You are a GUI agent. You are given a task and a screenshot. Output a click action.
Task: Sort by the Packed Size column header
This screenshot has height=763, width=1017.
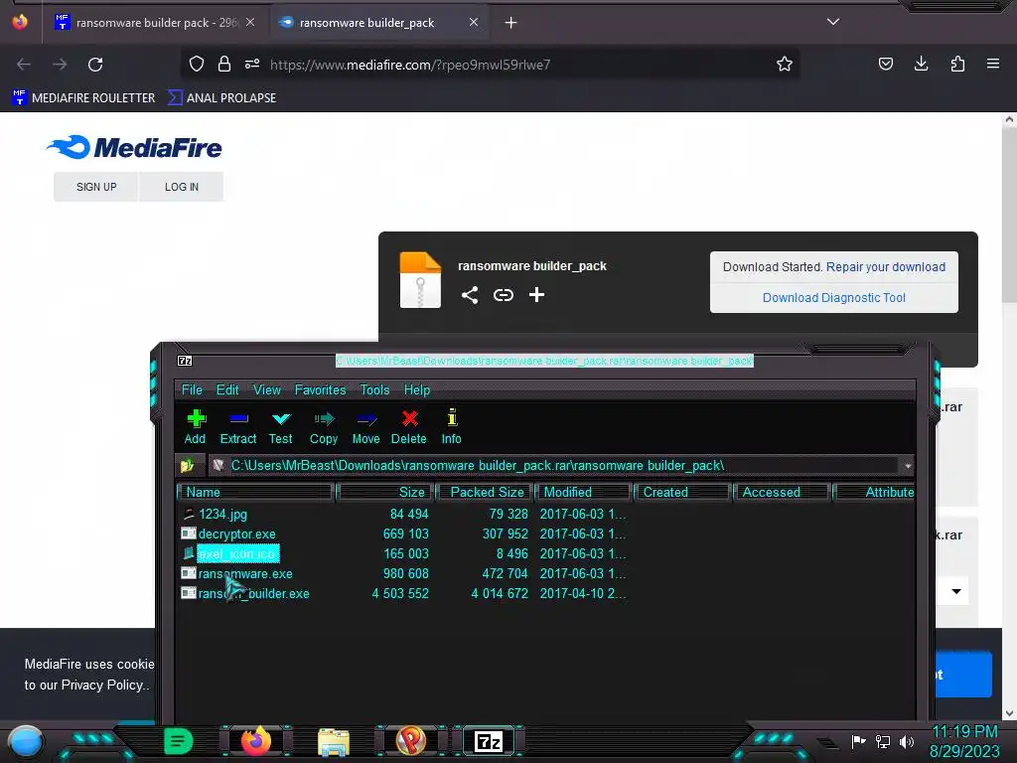tap(484, 493)
